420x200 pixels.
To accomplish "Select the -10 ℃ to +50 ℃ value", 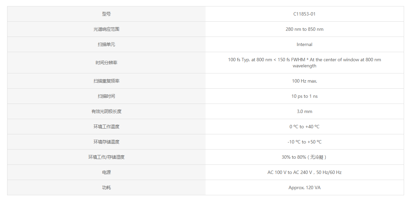I will tap(304, 142).
